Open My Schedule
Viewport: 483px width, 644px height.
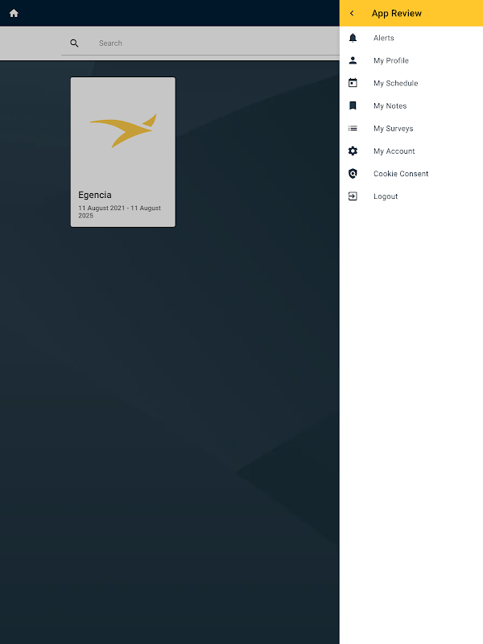pos(411,83)
